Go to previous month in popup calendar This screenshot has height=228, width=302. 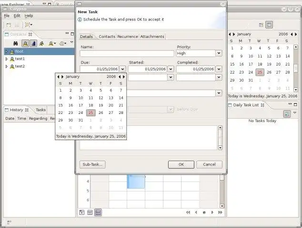58,76
